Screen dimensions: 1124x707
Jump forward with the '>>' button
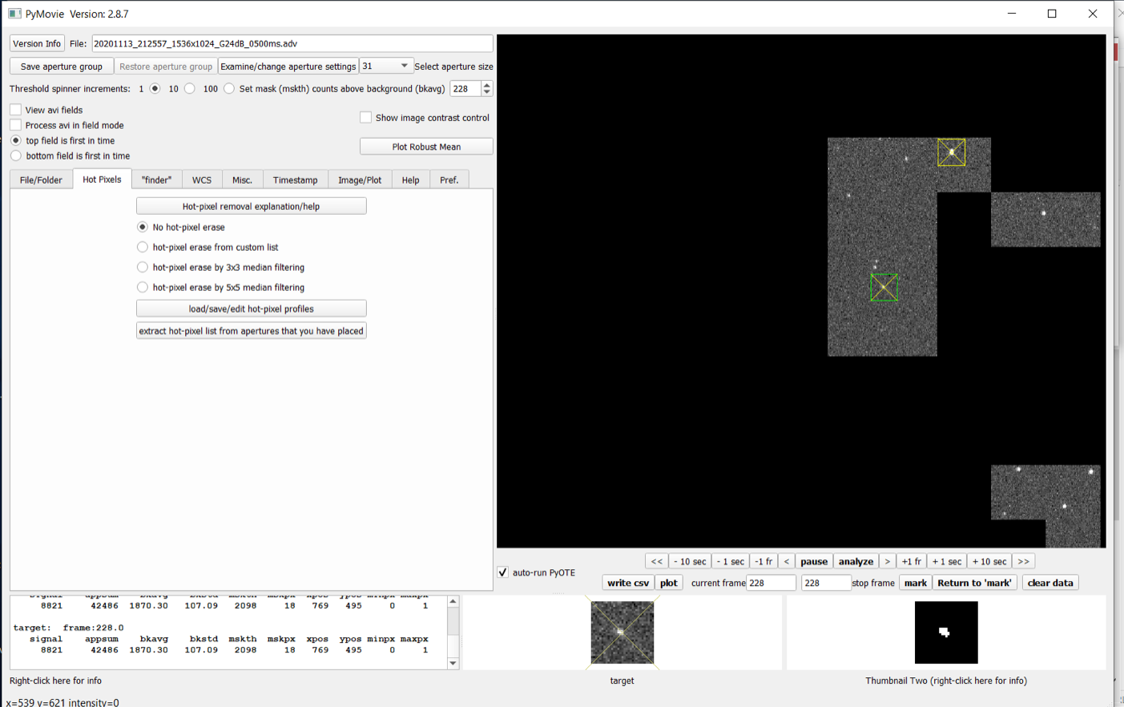[x=1023, y=561]
